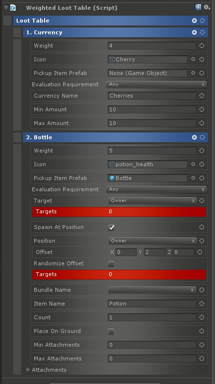Click the plus icon on Loot Table header

[194, 21]
